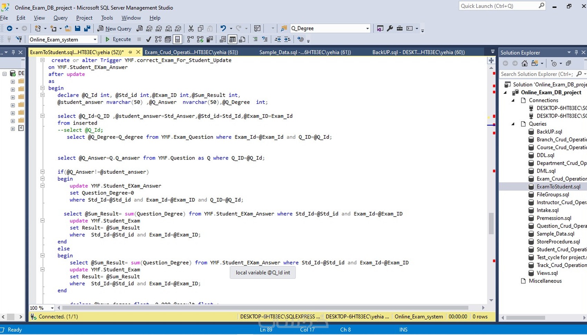The width and height of the screenshot is (587, 335).
Task: Open a Database Engine Query icon next to New Query
Action: [139, 28]
